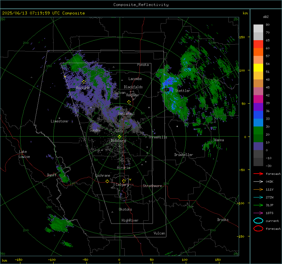The height and width of the screenshot is (264, 282).
Task: Select the Didsbury label
Action: 118,141
